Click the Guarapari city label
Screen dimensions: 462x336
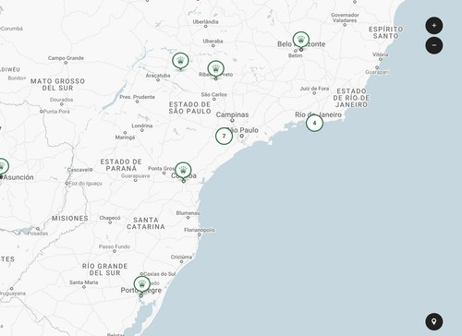377,72
